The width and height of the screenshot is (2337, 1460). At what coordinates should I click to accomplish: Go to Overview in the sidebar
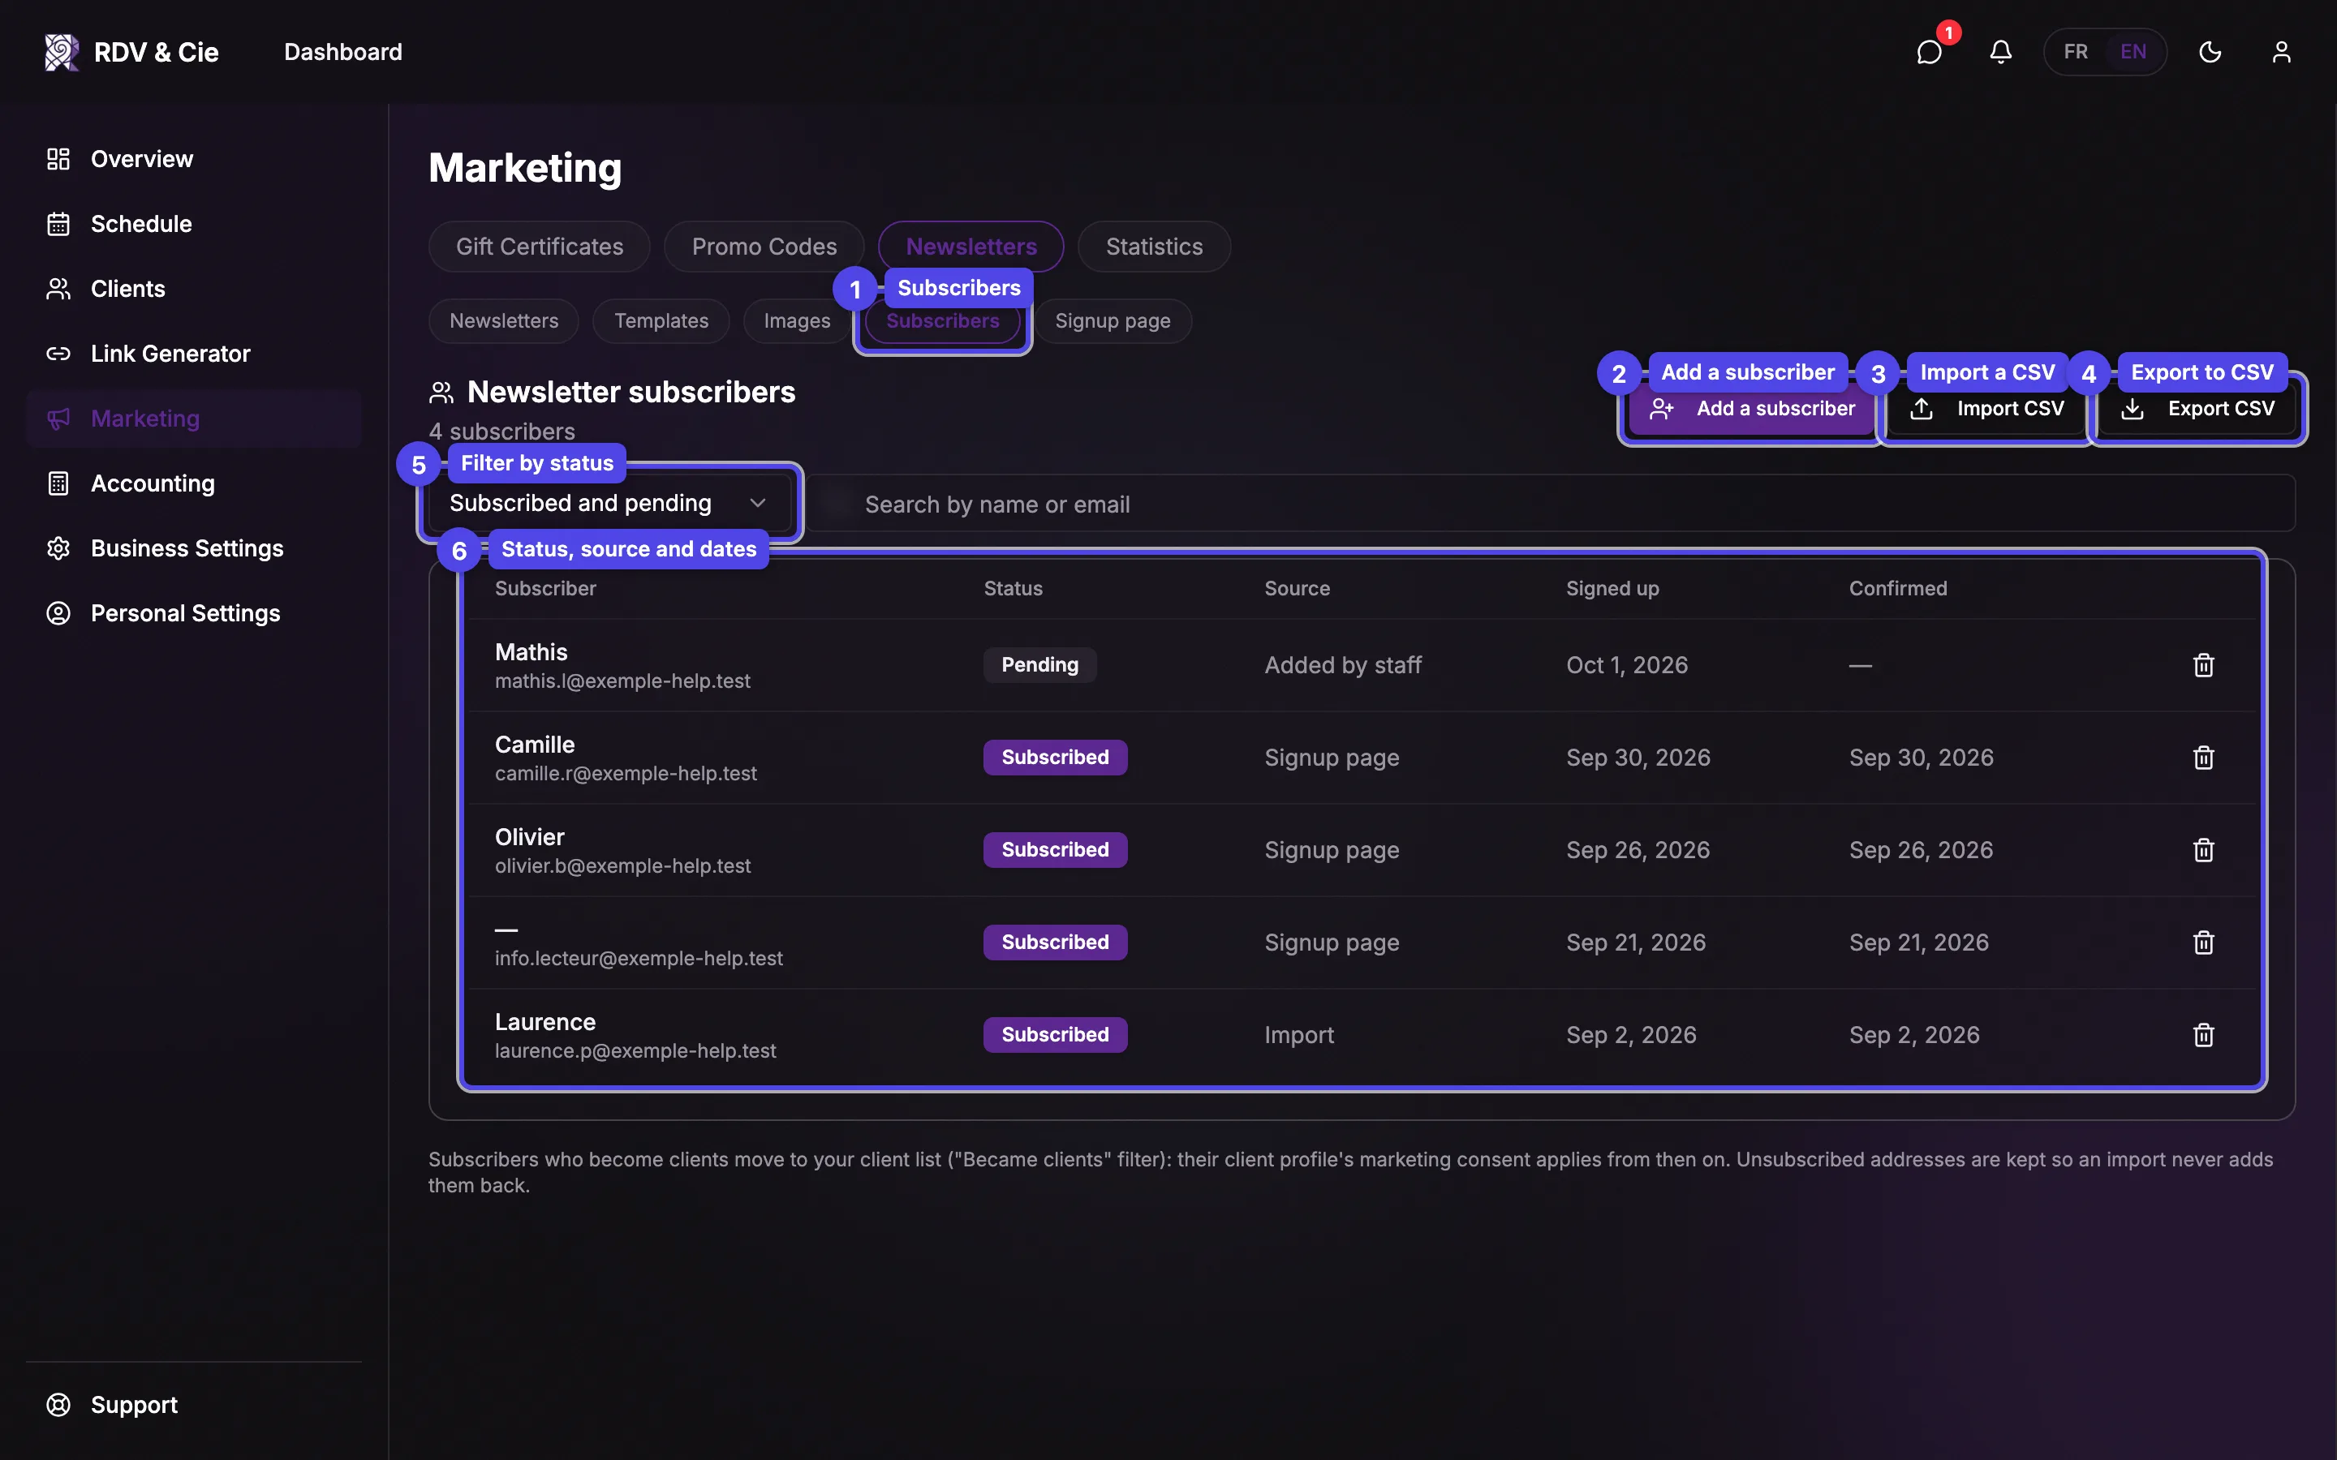tap(193, 159)
